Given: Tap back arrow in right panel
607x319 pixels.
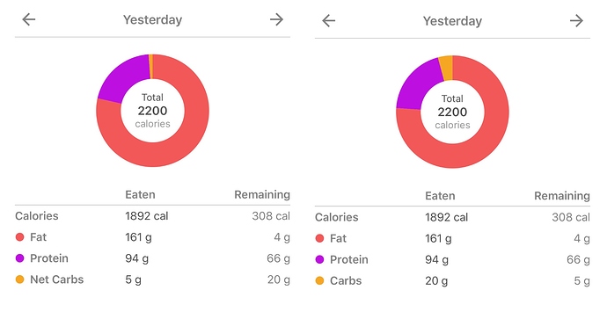Looking at the screenshot, I should (x=329, y=20).
